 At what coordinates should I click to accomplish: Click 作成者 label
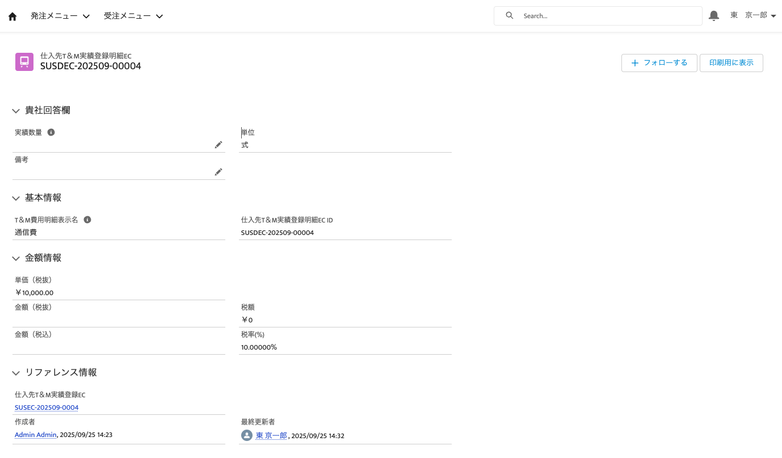point(25,422)
